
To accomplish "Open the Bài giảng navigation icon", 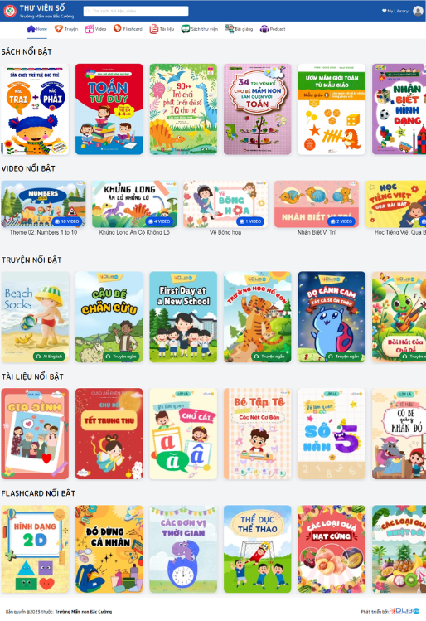I will coord(230,28).
